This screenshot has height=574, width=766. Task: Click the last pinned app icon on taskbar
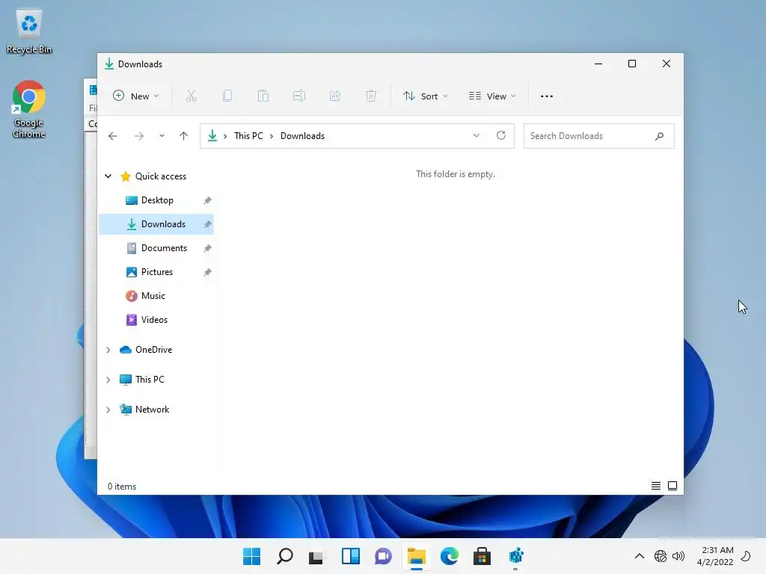pyautogui.click(x=515, y=556)
